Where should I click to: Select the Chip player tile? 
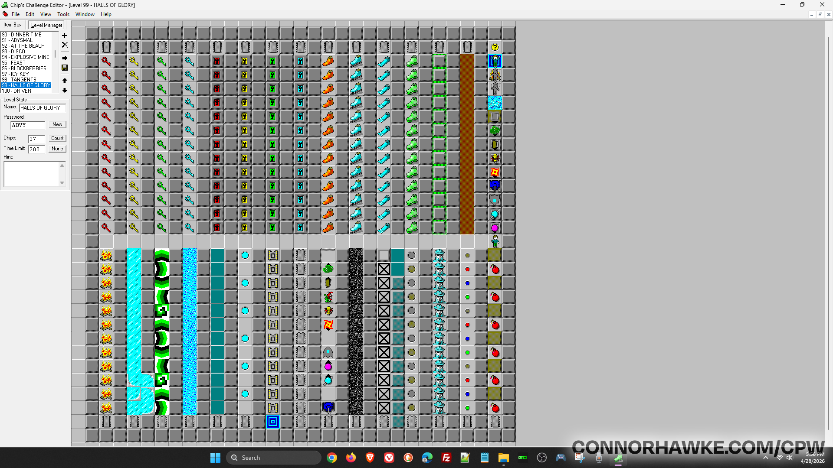(x=495, y=241)
